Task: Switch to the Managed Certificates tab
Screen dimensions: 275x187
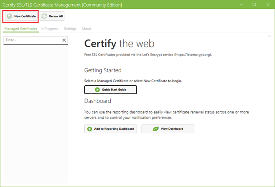Action: point(21,29)
